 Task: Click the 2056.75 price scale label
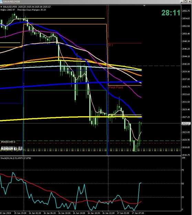(186, 11)
